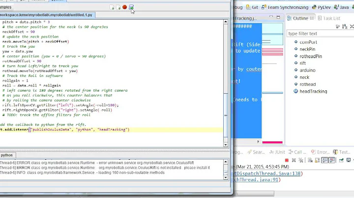Click the Eclipse editor horizontal scroll right arrow
Viewport: 354px width, 198px height.
258,142
